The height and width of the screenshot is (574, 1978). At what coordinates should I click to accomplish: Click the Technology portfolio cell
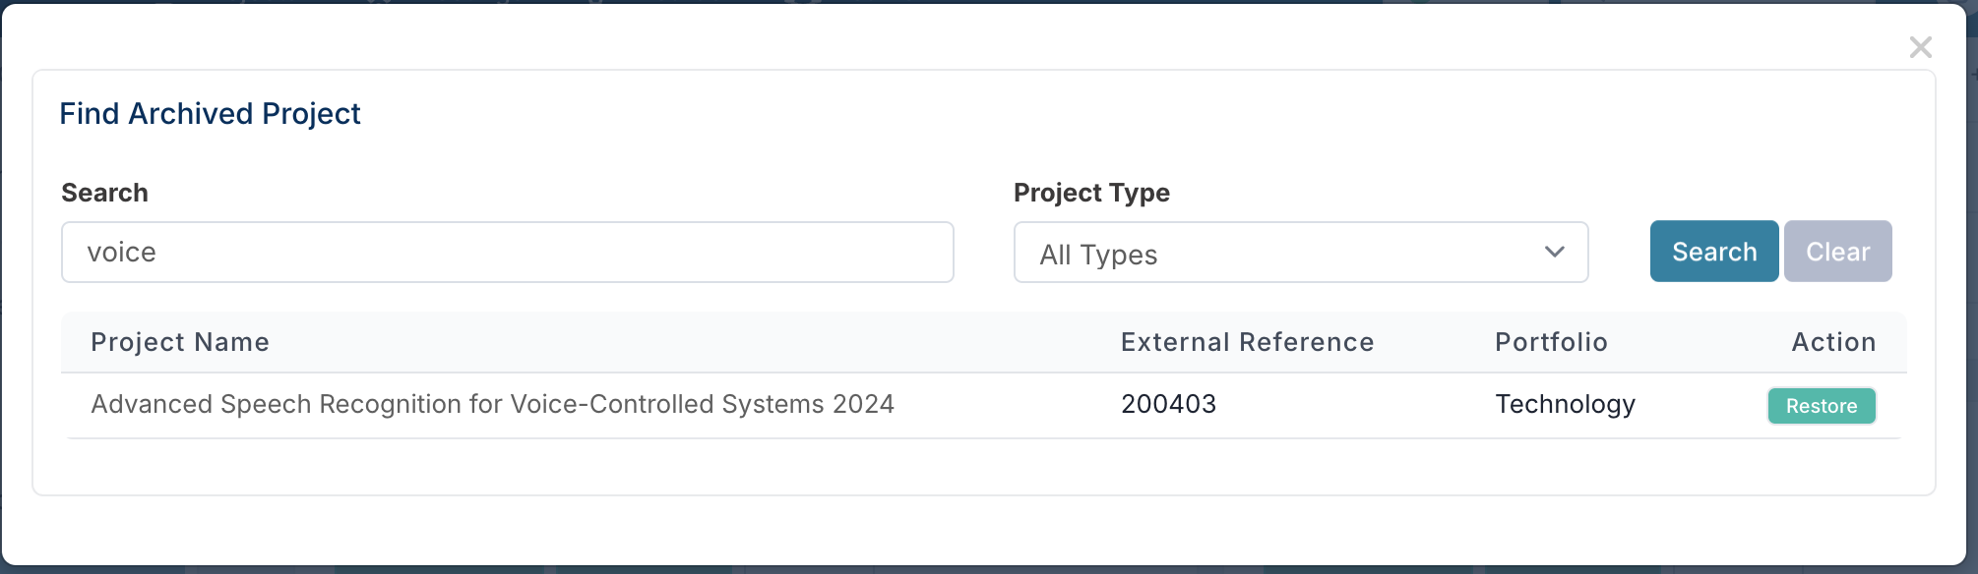(1565, 404)
